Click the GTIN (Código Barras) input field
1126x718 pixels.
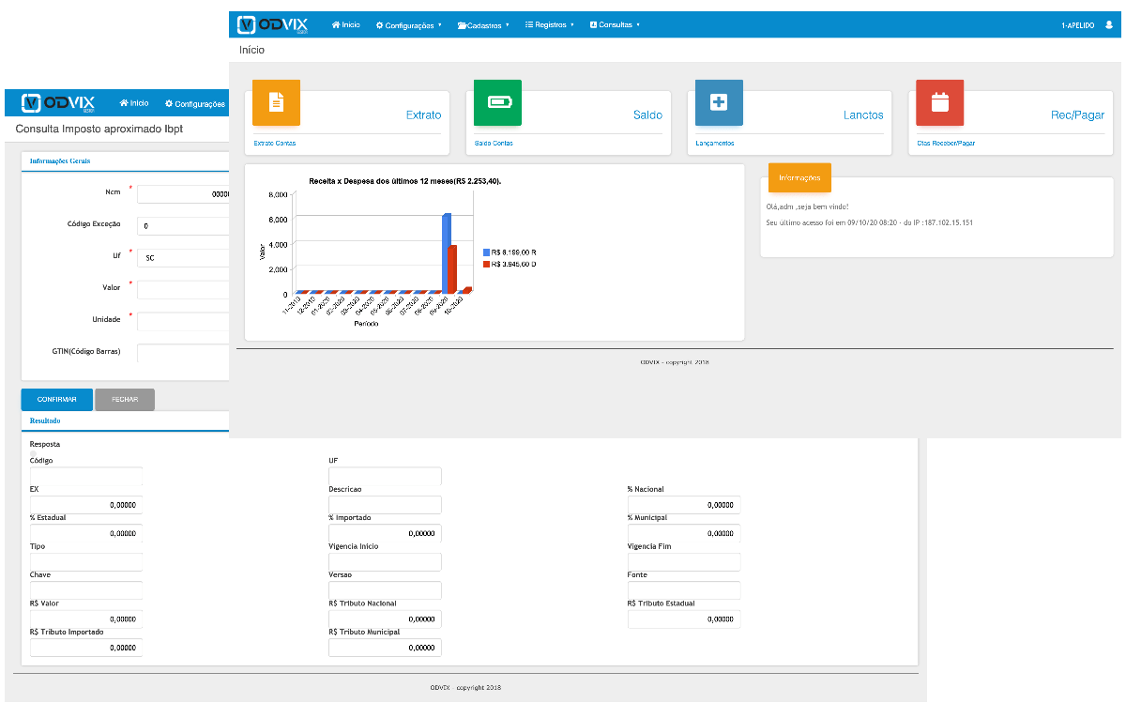click(x=183, y=353)
